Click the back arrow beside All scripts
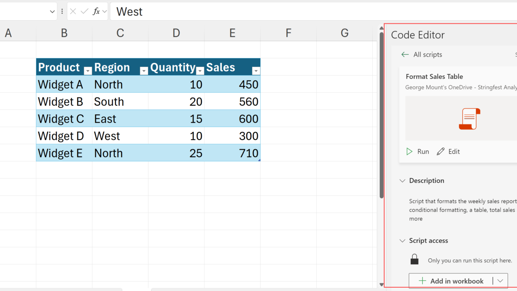Viewport: 517px width, 291px height. (405, 55)
